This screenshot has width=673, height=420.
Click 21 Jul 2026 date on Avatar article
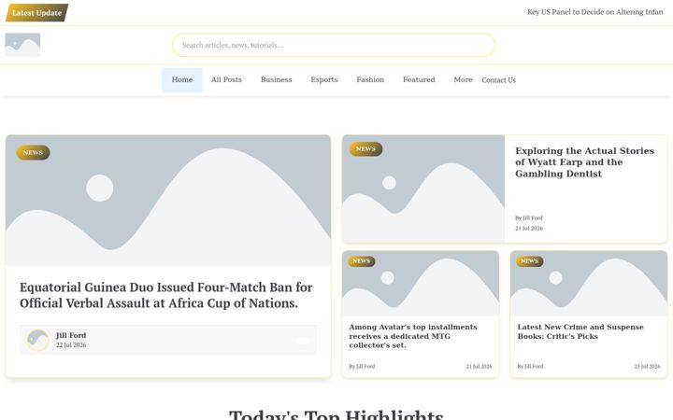(x=479, y=367)
